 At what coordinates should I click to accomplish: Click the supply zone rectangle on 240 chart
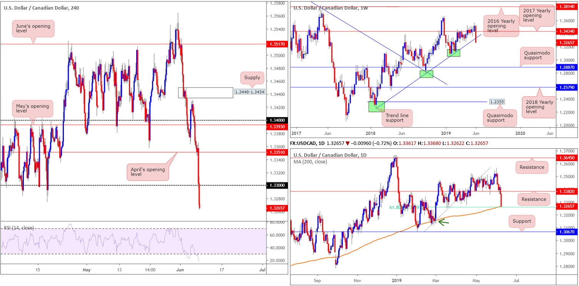click(205, 93)
